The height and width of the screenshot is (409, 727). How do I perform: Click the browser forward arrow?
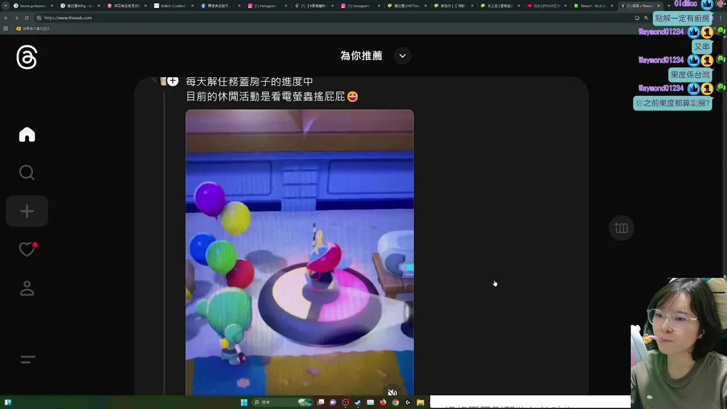pos(16,18)
